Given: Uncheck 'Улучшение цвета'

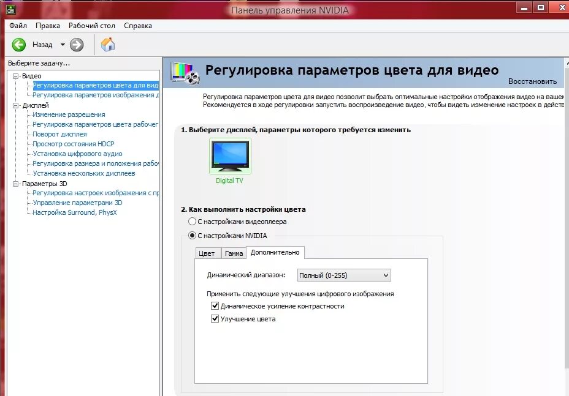Looking at the screenshot, I should click(x=215, y=318).
